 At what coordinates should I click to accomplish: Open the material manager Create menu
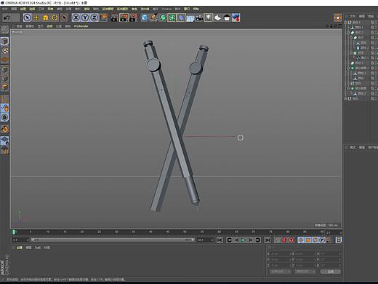[x=20, y=248]
